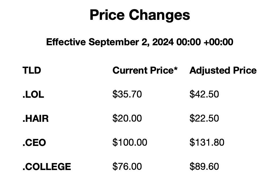This screenshot has width=271, height=181.
Task: Select the .HAIR row label
Action: (36, 118)
